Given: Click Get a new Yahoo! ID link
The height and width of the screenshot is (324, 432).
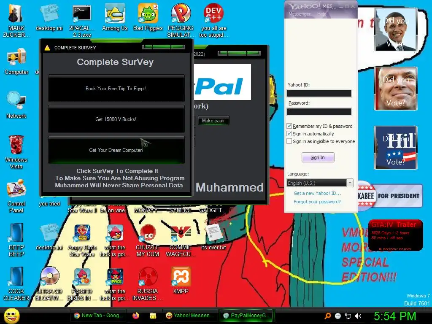Looking at the screenshot, I should 317,193.
